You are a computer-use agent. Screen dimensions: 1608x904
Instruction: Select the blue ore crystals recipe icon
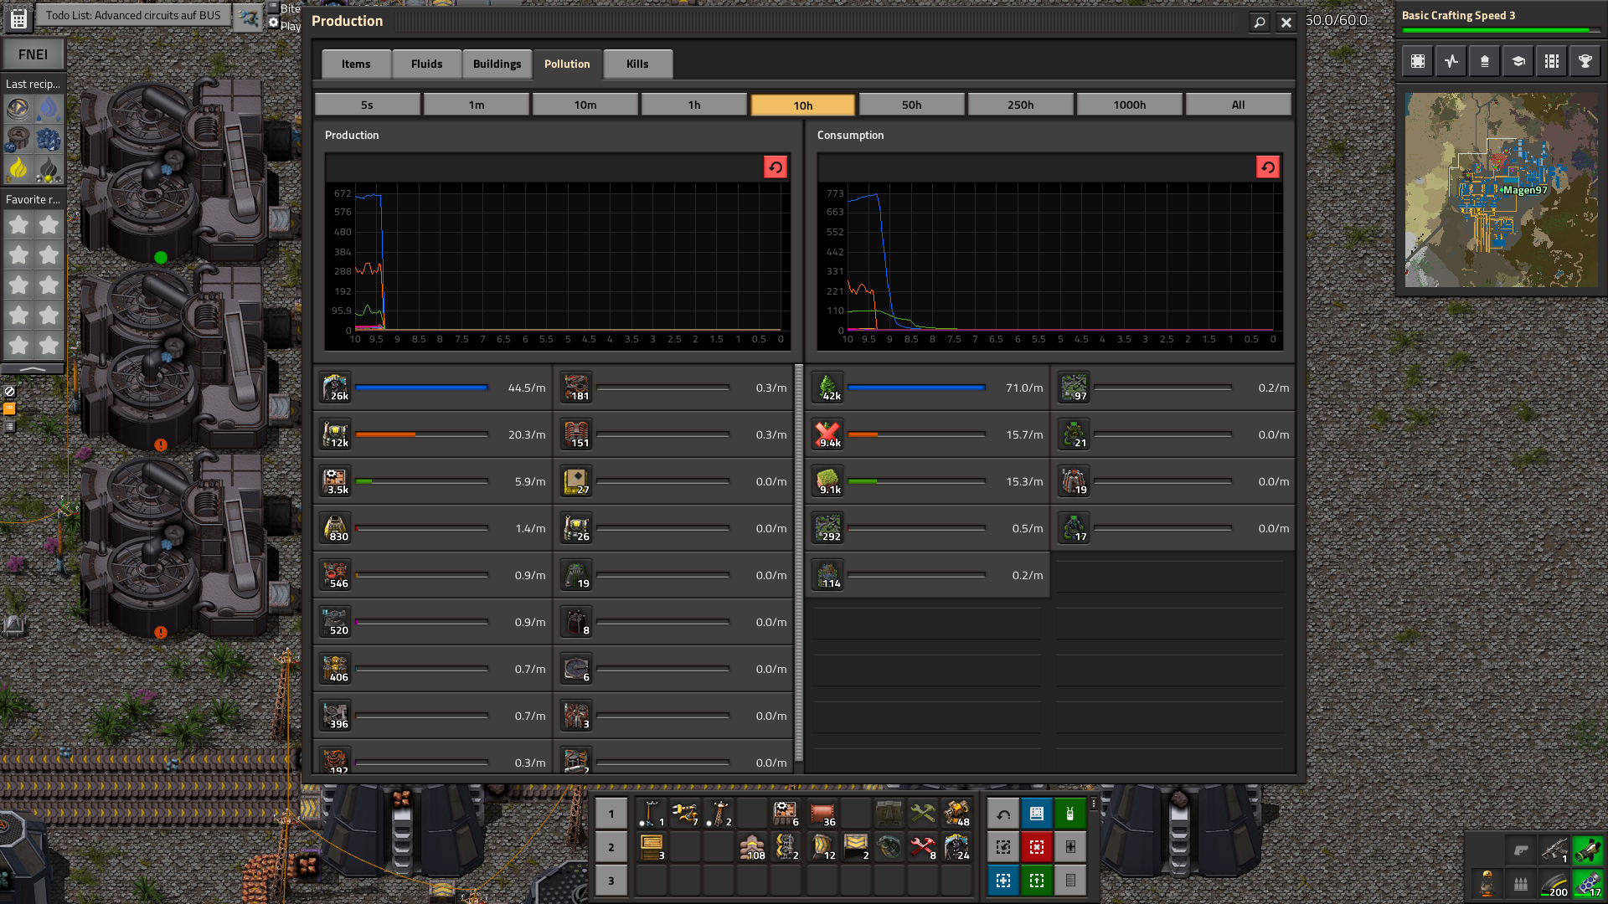point(49,138)
